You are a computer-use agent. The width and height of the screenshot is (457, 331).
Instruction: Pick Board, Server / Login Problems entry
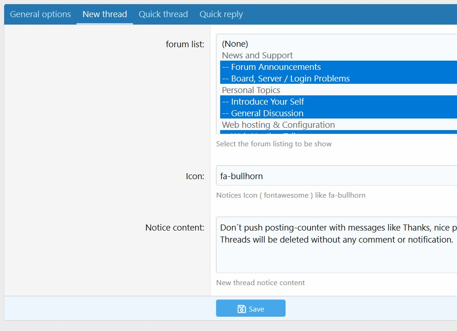click(x=290, y=79)
